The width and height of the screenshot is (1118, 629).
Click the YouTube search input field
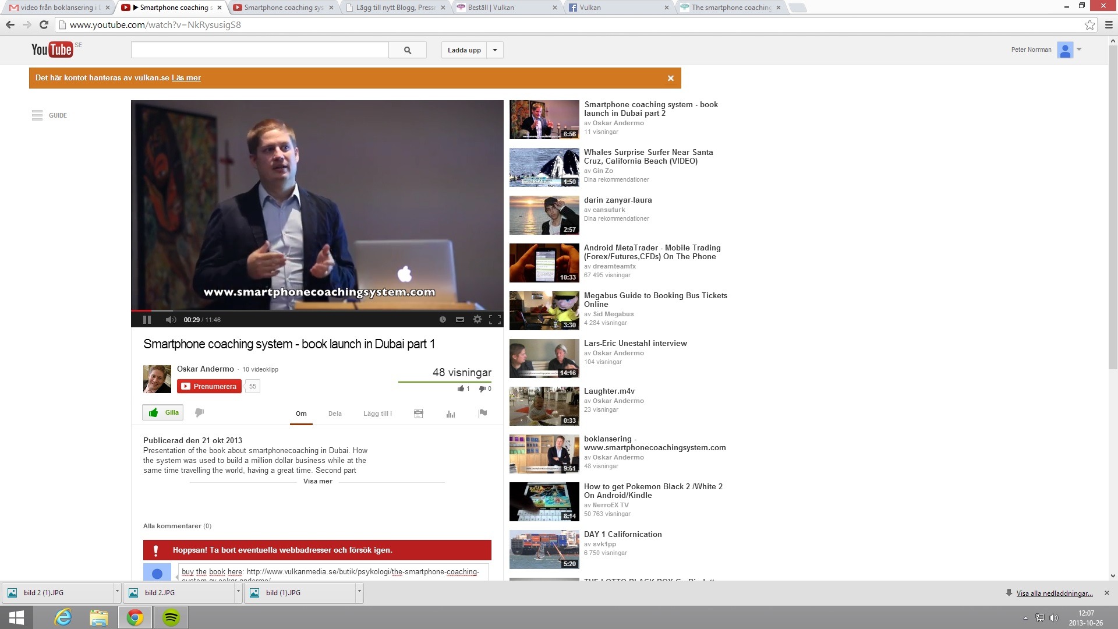click(260, 50)
